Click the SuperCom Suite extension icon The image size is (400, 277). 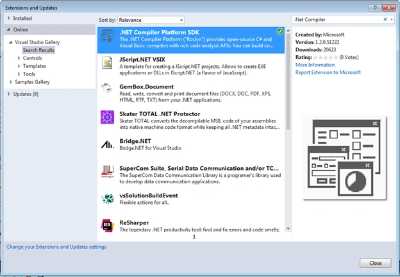point(108,171)
